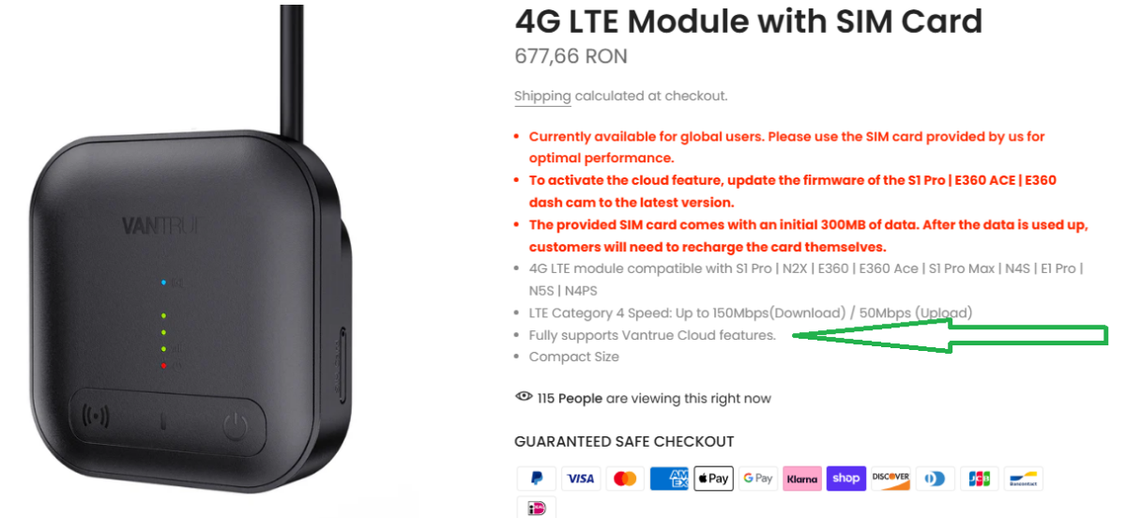Choose the Apple Pay icon
Viewport: 1126px width, 518px height.
[x=713, y=479]
